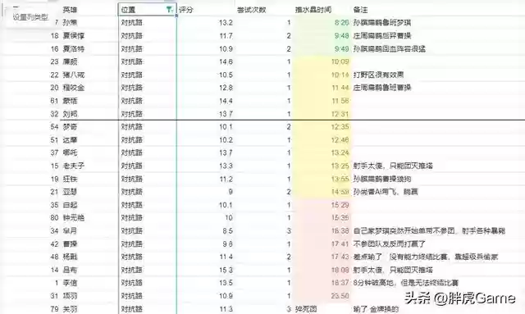The image size is (525, 314).
Task: Select the 推水晶时间 column header
Action: [313, 10]
